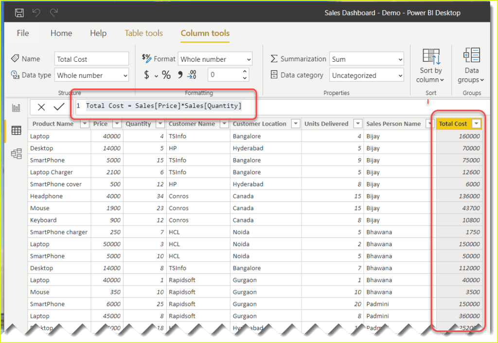This screenshot has height=343, width=498.
Task: Open Model view from left sidebar
Action: click(17, 154)
